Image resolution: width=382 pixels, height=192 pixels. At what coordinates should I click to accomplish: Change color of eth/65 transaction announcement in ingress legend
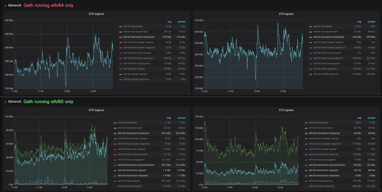115,165
